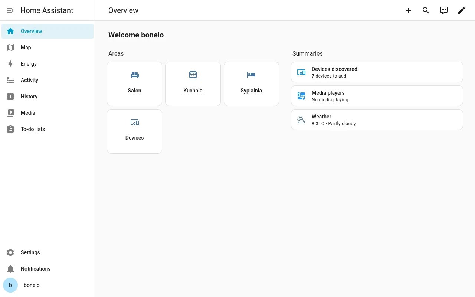
Task: Click the "Home Assistant" sidebar title
Action: 47,10
